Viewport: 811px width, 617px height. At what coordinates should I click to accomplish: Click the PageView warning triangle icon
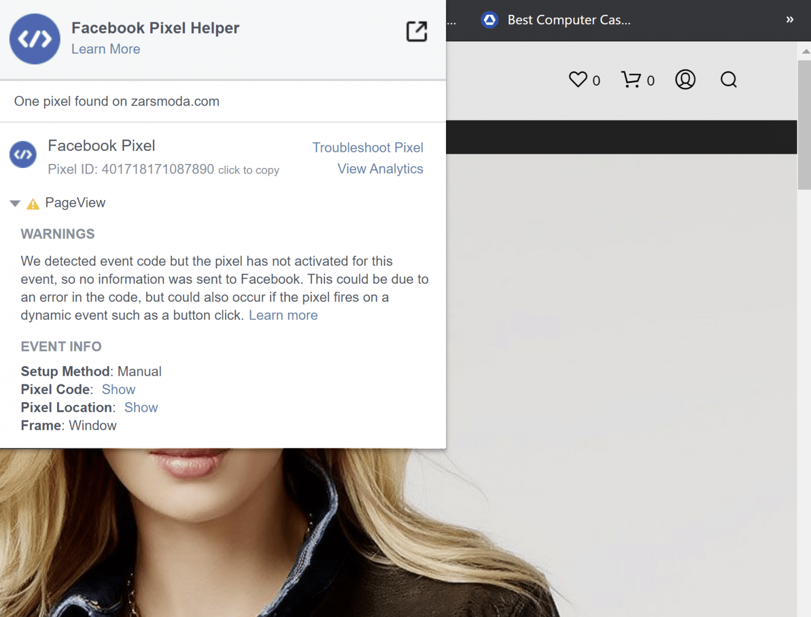coord(33,204)
